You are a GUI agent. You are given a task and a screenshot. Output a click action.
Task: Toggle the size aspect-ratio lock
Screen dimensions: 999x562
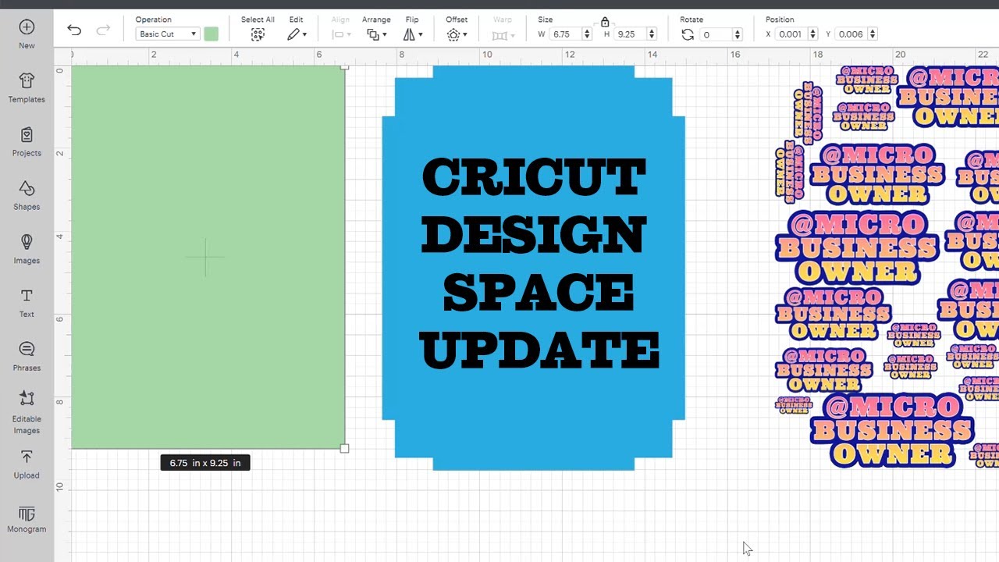point(605,23)
